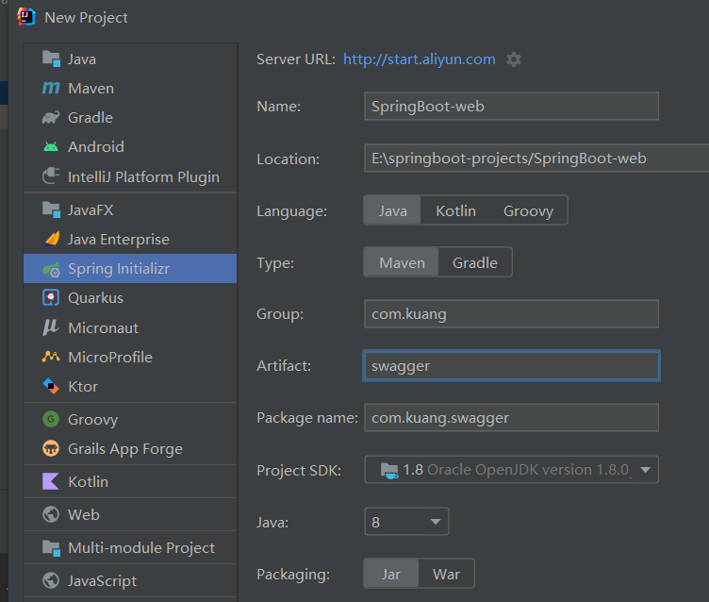Screen dimensions: 709x602
Task: Click the JavaFX folder icon
Action: (51, 210)
